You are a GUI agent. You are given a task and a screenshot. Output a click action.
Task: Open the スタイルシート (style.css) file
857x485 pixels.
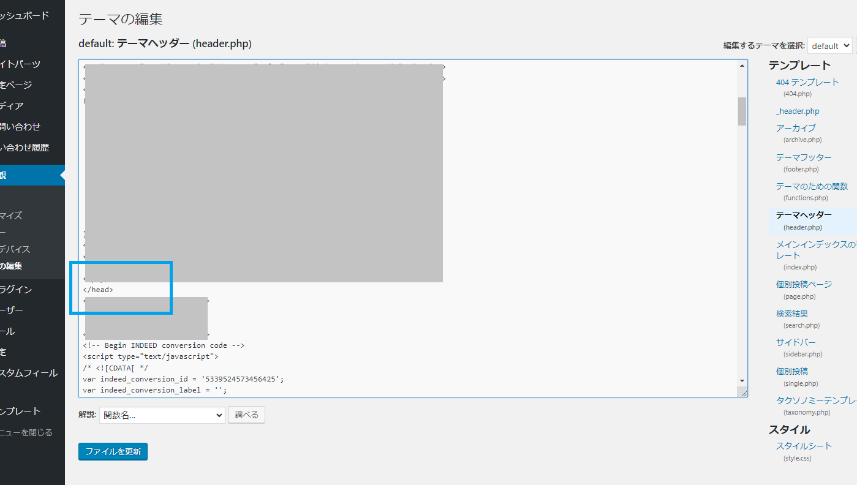804,446
